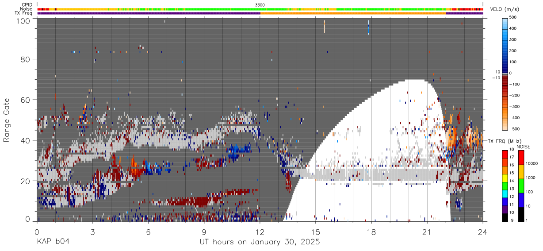
Task: Click the '14' label on TX FRQ legend
Action: 512,181
